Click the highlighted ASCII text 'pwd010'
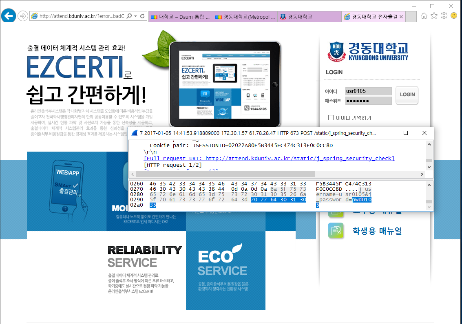Image resolution: width=462 pixels, height=324 pixels. tap(362, 200)
